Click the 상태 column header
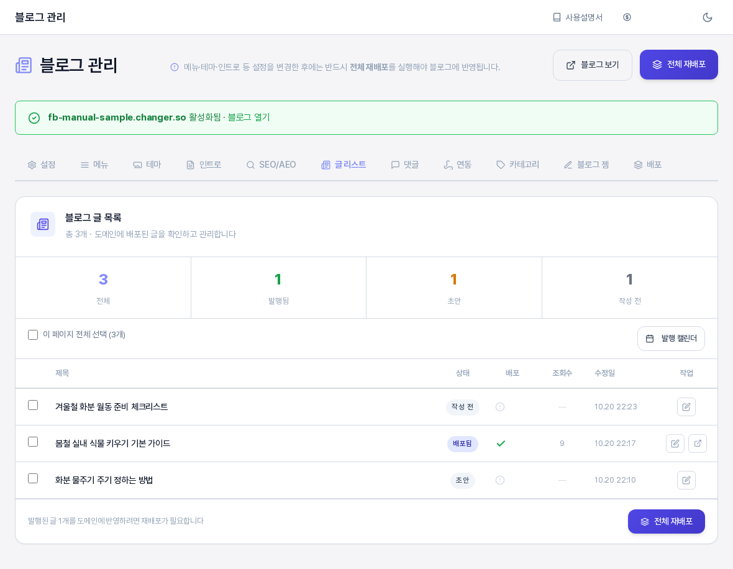This screenshot has width=733, height=569. tap(462, 373)
